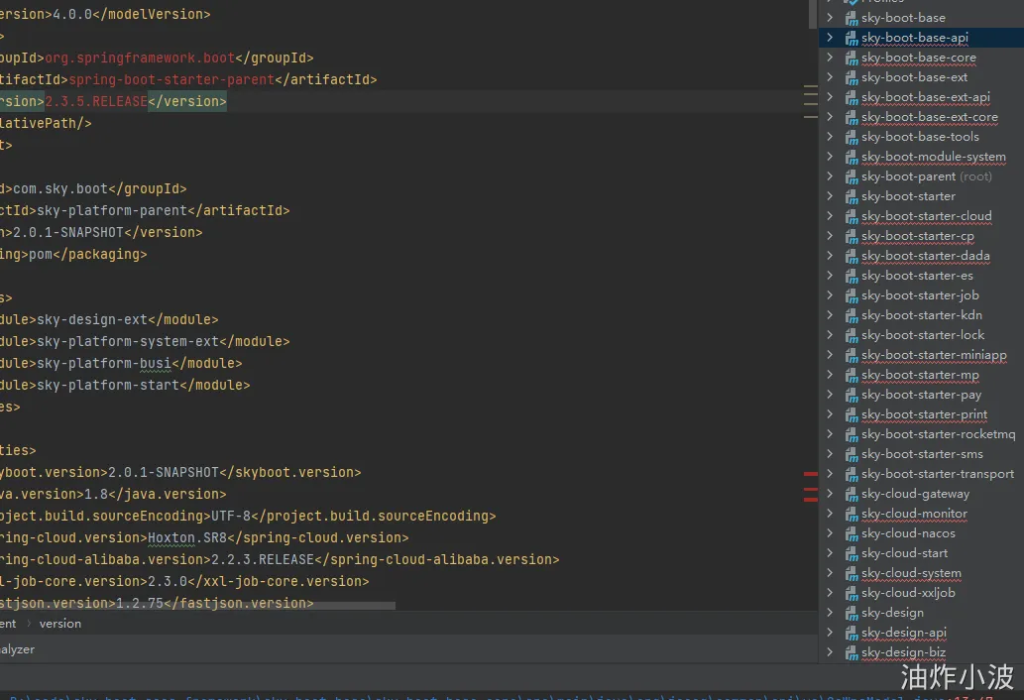Expand the sky-boot-parent (root) node
The height and width of the screenshot is (700, 1024).
[830, 176]
